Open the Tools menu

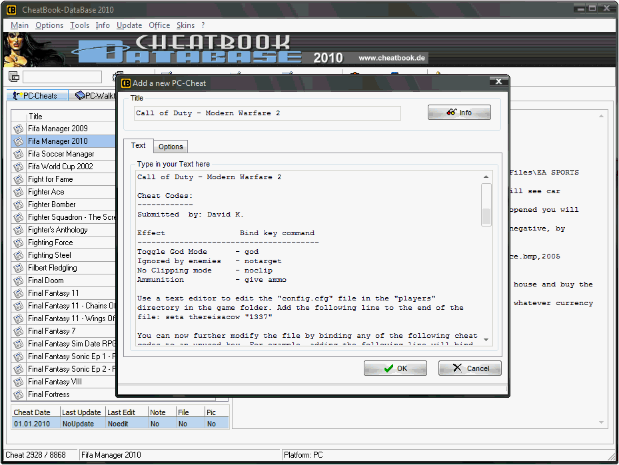point(79,25)
